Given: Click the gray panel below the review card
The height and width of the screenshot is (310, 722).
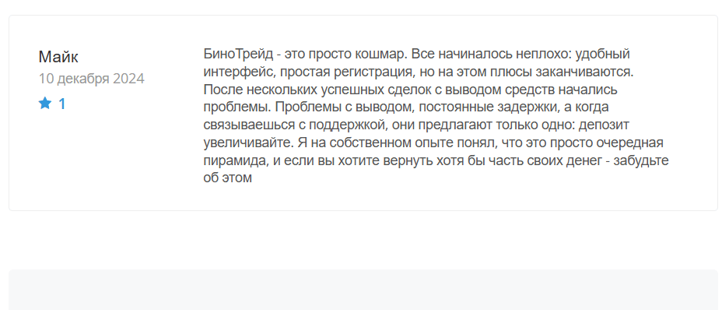Looking at the screenshot, I should coord(363,290).
